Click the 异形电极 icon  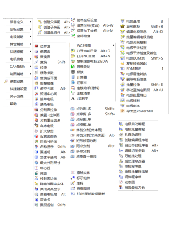pos(123,26)
